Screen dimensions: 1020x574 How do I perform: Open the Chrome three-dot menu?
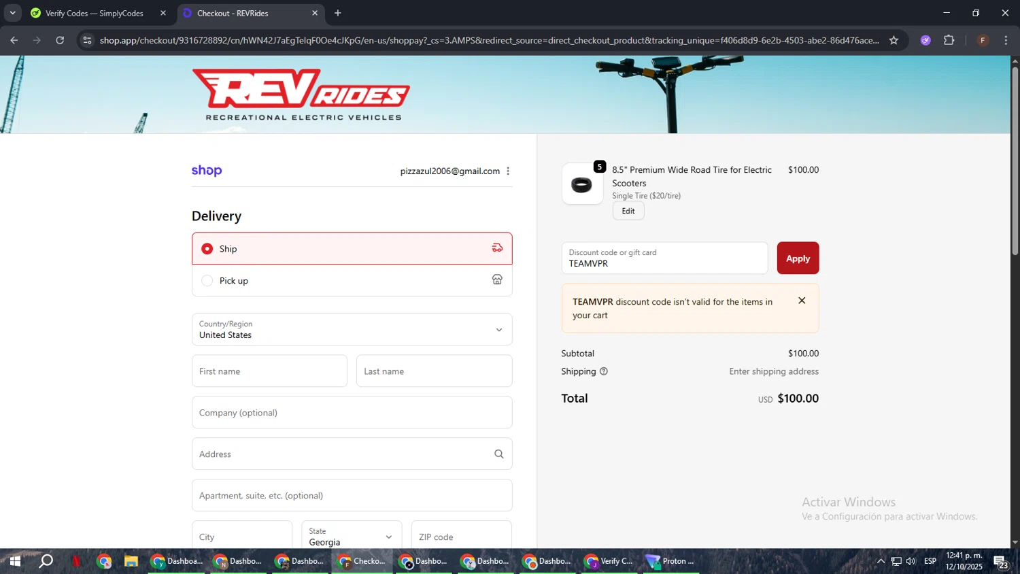[1006, 40]
